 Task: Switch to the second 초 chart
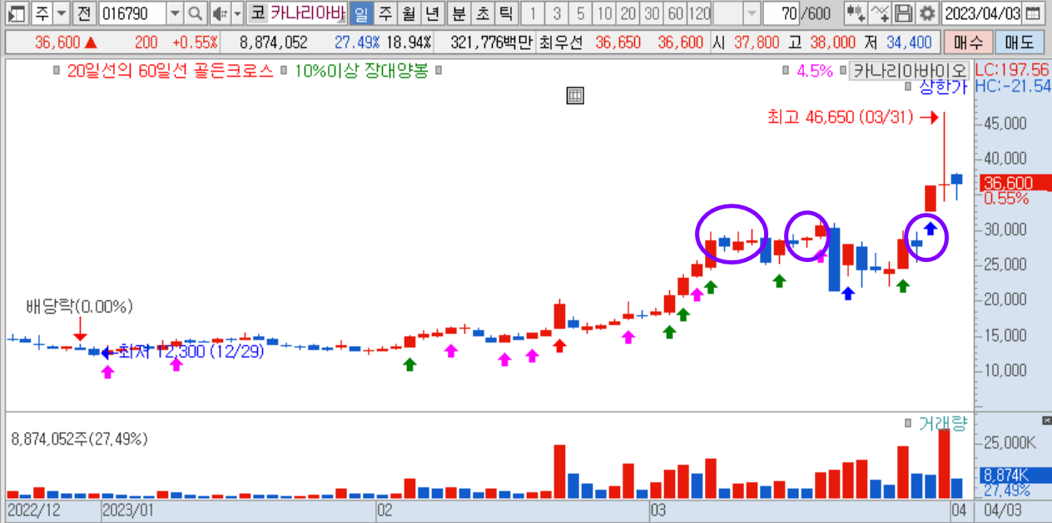tap(482, 12)
